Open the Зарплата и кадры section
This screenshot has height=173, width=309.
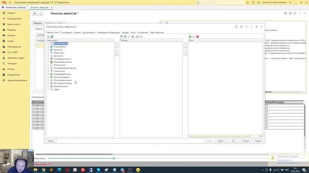(x=16, y=58)
